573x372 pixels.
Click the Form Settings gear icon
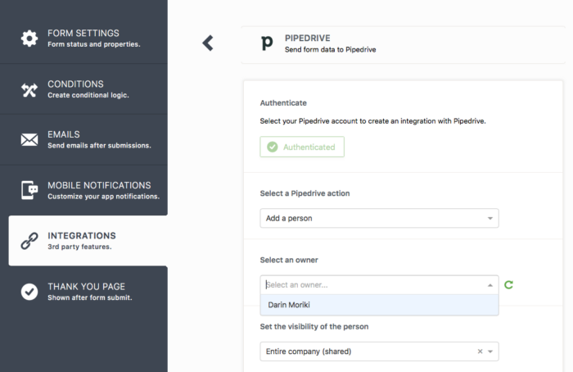29,39
